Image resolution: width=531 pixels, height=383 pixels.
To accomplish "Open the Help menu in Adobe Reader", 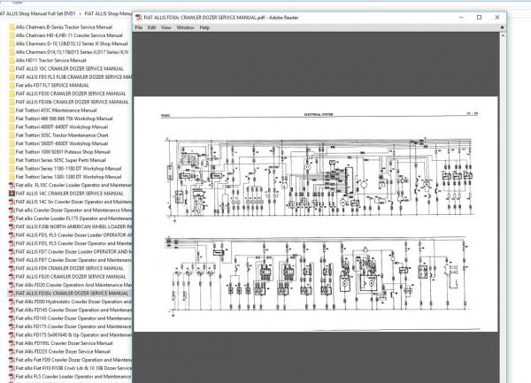I will [x=204, y=27].
